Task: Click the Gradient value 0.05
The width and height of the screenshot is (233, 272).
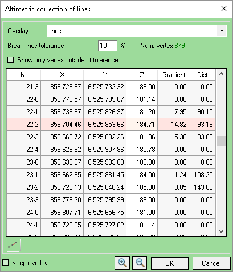Action: point(173,187)
